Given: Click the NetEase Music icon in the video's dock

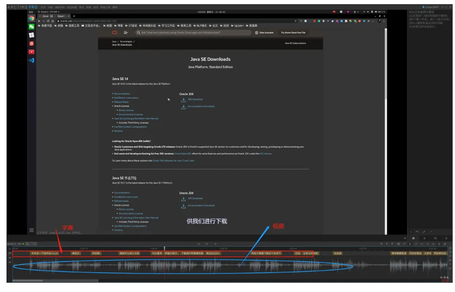Looking at the screenshot, I should 32,43.
